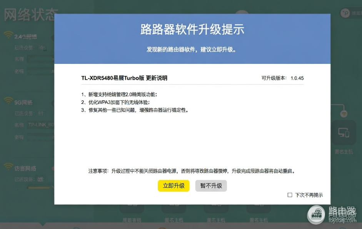The image size is (362, 229).
Task: Click the 2.4G network Wi-Fi icon in the background
Action: pos(8,35)
